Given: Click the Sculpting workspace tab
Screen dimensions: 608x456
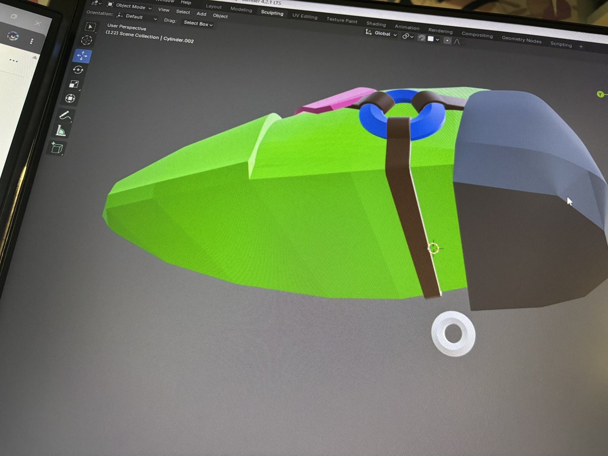Looking at the screenshot, I should 272,13.
